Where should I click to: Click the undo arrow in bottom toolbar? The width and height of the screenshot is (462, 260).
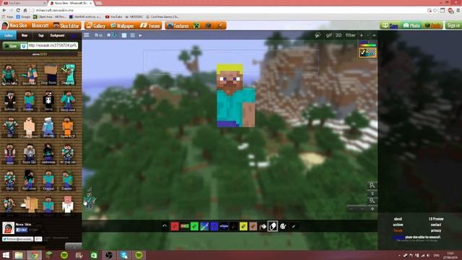(165, 226)
